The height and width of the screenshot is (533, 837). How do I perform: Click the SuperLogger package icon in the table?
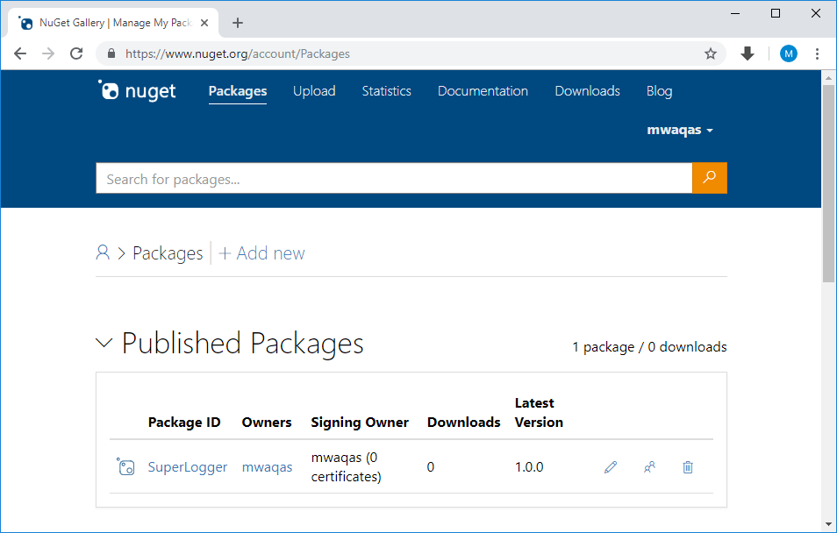(125, 466)
